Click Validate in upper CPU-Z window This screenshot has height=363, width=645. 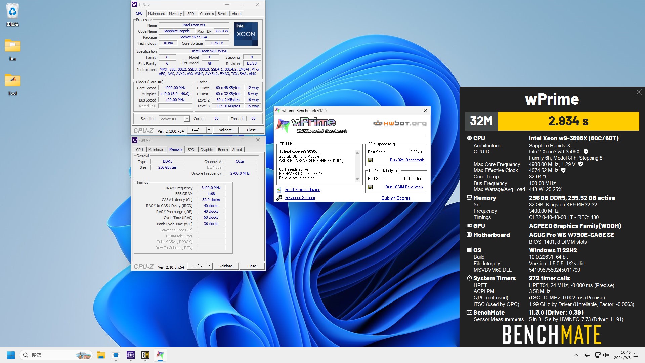pyautogui.click(x=225, y=130)
